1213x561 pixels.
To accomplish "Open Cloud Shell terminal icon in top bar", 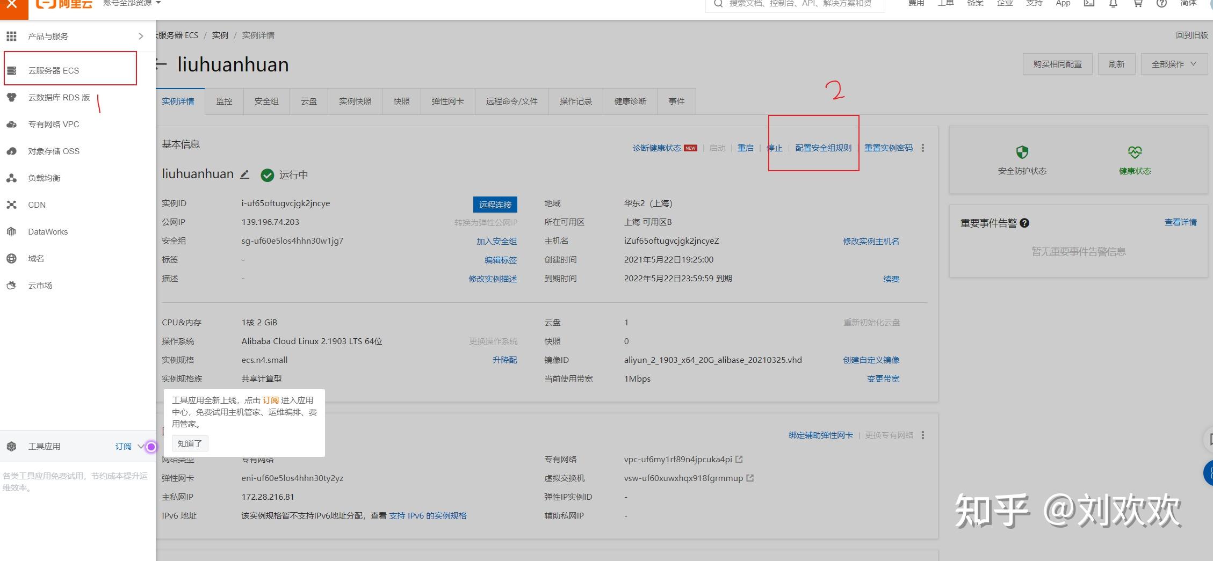I will (x=1089, y=3).
